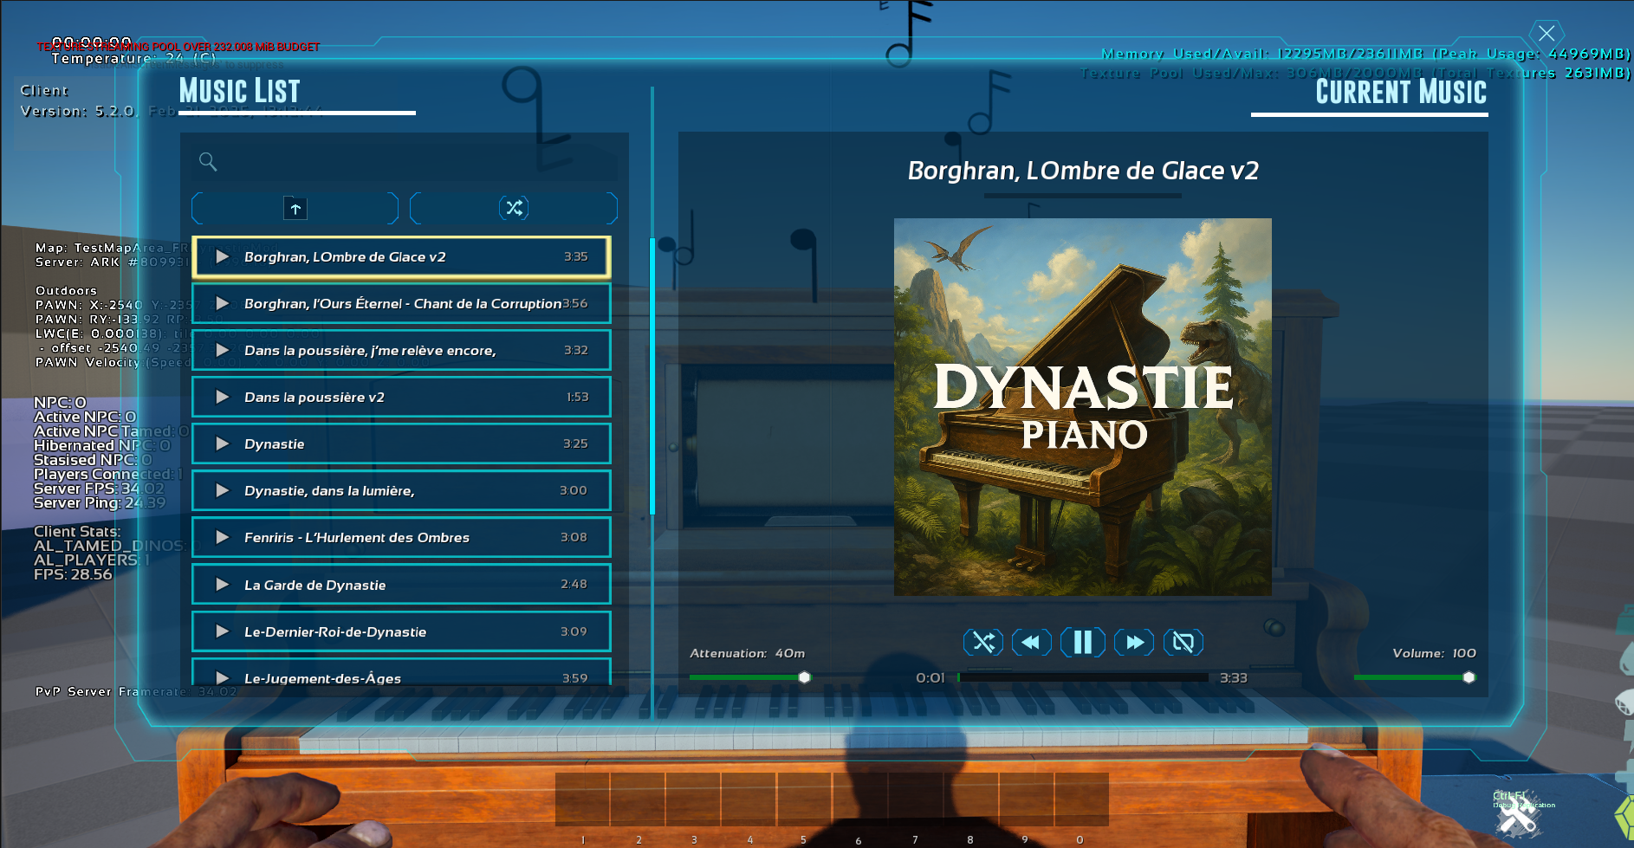The image size is (1634, 848).
Task: Toggle shuffle in the player controls
Action: click(x=983, y=642)
